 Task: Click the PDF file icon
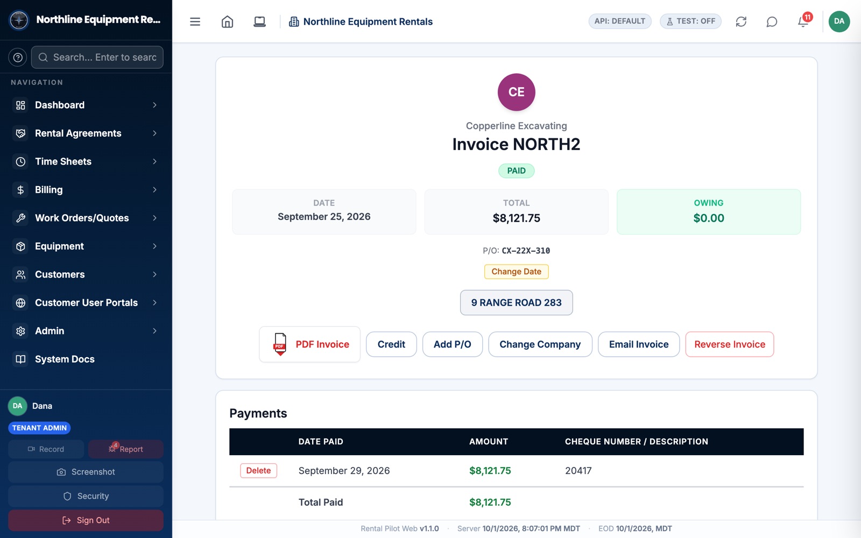click(280, 344)
